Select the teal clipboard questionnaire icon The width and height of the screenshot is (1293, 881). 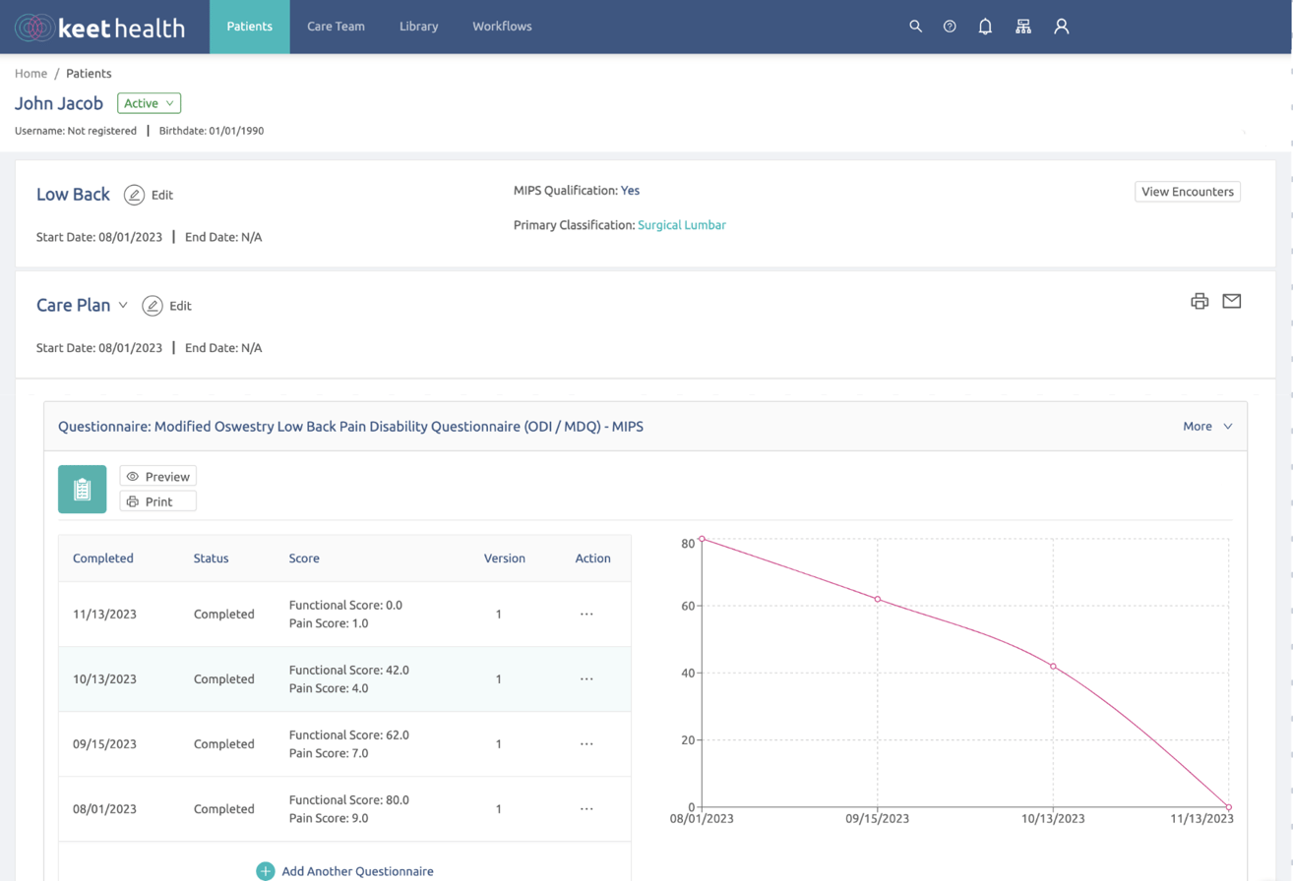[82, 489]
